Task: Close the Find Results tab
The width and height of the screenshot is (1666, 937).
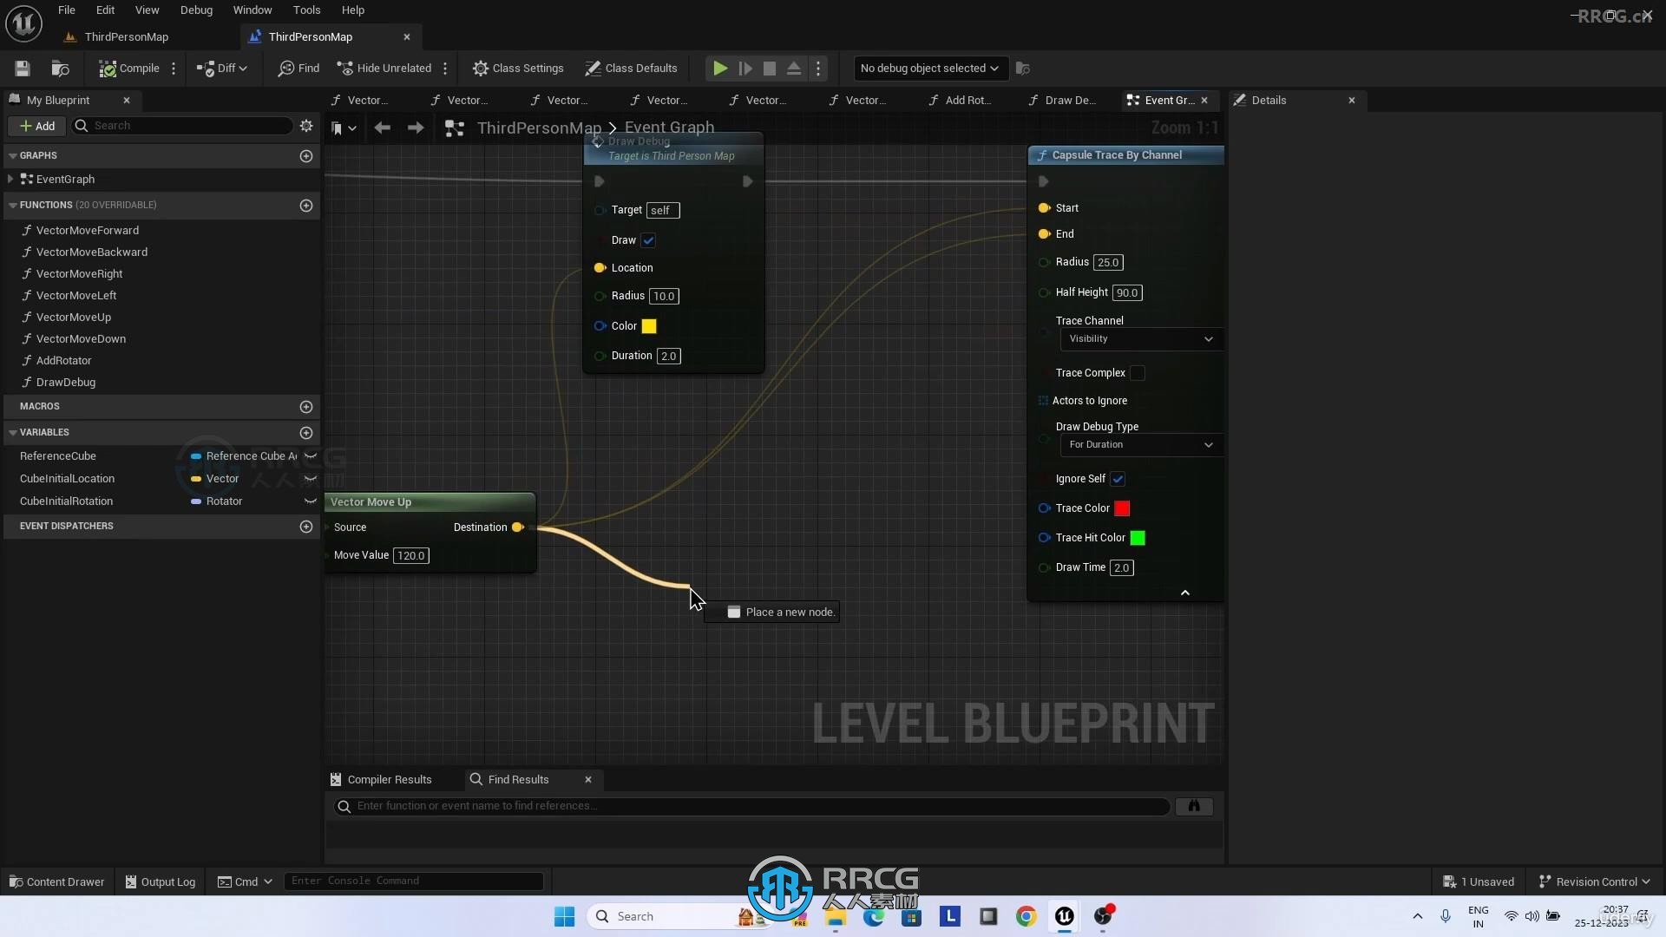Action: point(588,780)
